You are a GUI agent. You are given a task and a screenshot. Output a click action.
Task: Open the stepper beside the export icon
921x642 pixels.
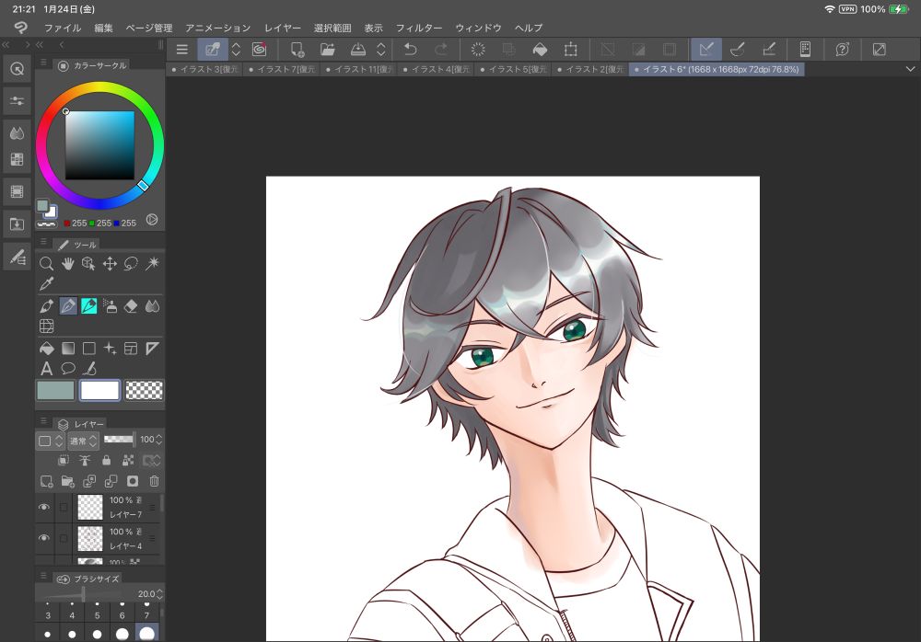[381, 50]
